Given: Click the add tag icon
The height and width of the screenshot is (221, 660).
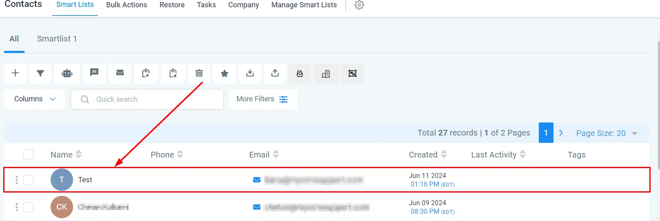Looking at the screenshot, I should [146, 73].
